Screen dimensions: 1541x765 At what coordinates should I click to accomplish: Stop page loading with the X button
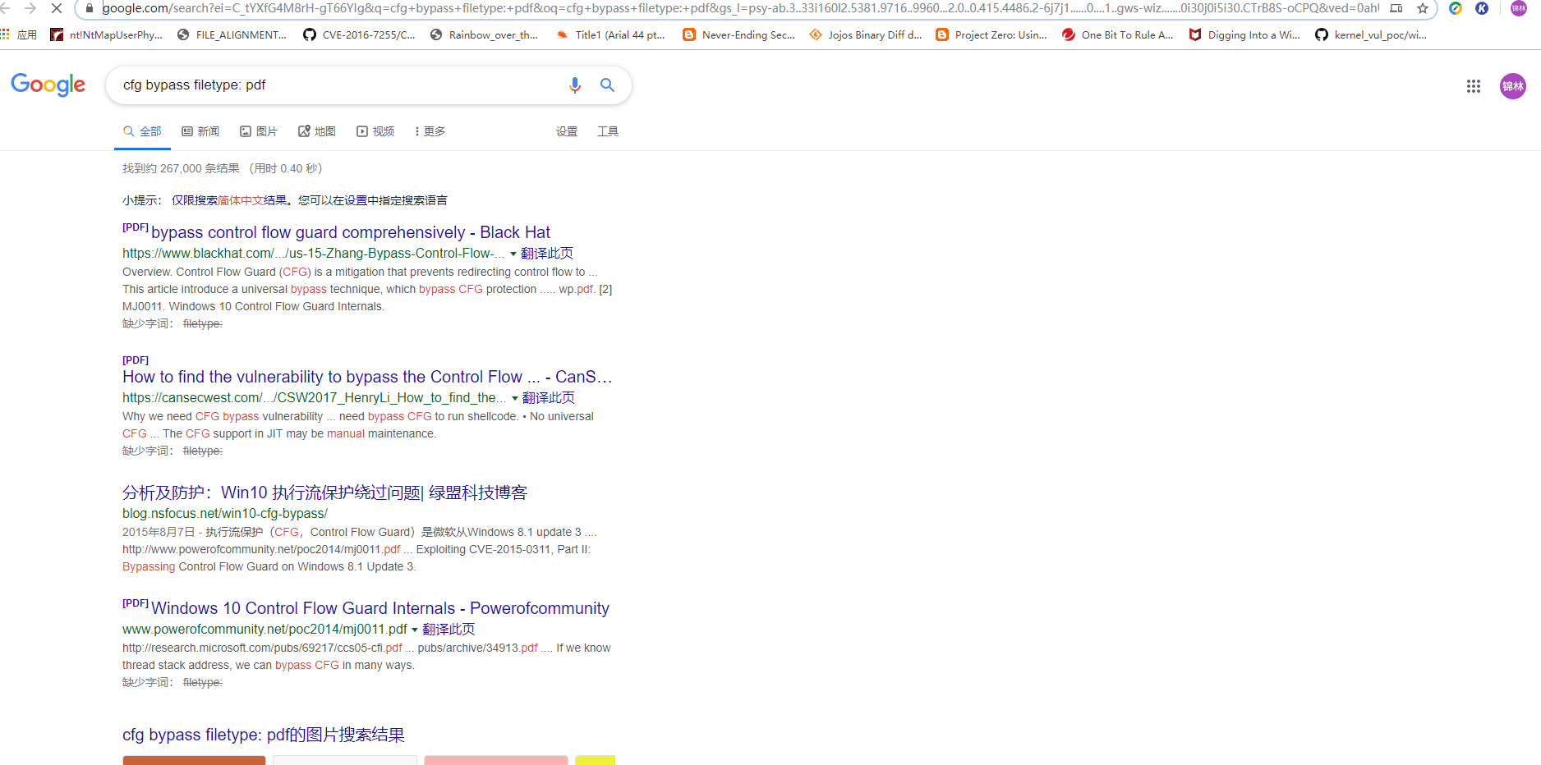click(x=57, y=8)
